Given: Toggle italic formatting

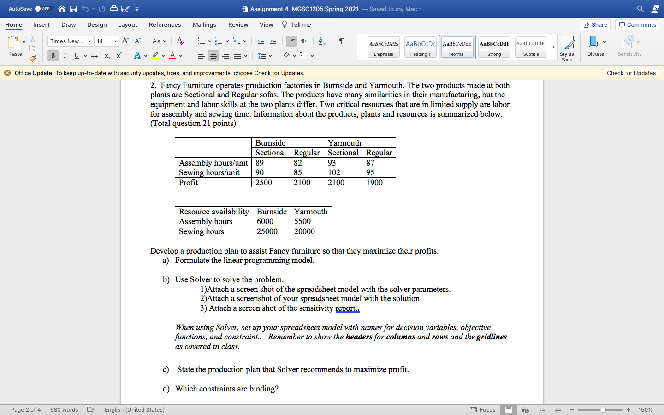Looking at the screenshot, I should [64, 55].
